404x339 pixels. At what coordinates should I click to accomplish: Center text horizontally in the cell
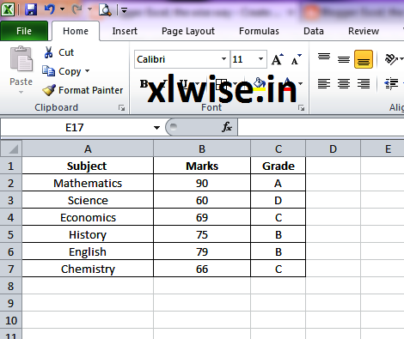tap(344, 84)
